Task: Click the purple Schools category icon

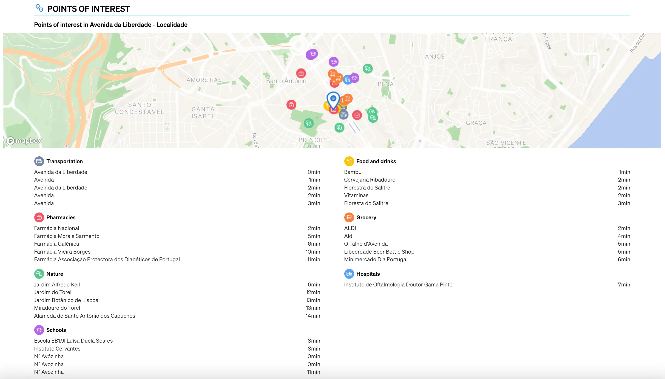Action: pyautogui.click(x=39, y=330)
